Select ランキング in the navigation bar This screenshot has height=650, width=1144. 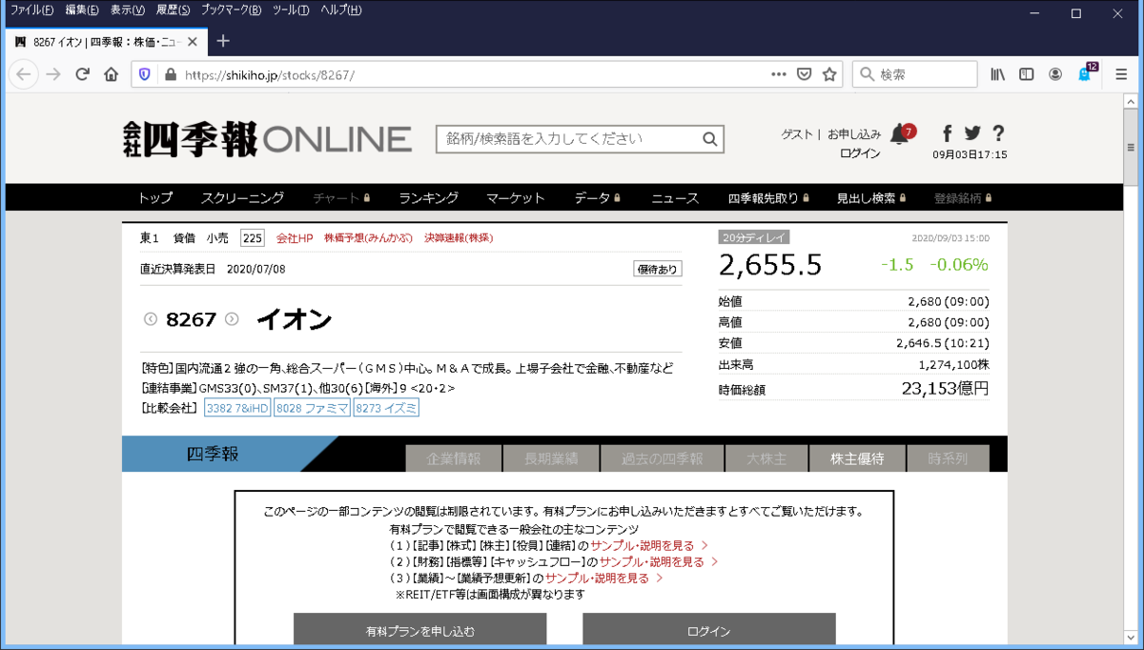click(x=427, y=197)
